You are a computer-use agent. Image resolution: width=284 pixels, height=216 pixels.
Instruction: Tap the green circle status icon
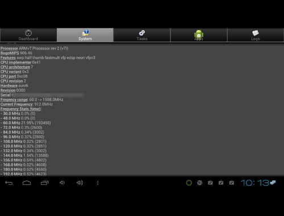pos(189,183)
